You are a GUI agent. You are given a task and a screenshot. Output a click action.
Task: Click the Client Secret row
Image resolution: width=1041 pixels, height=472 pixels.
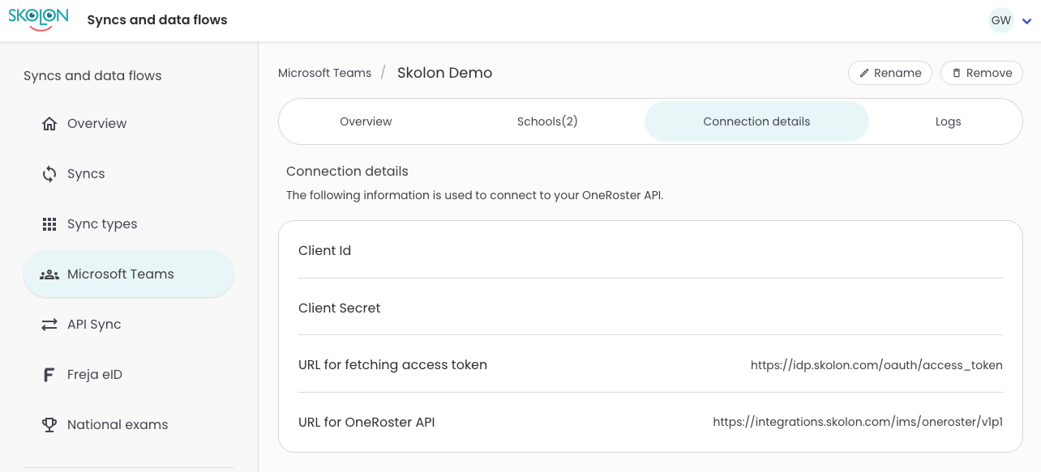(x=650, y=308)
